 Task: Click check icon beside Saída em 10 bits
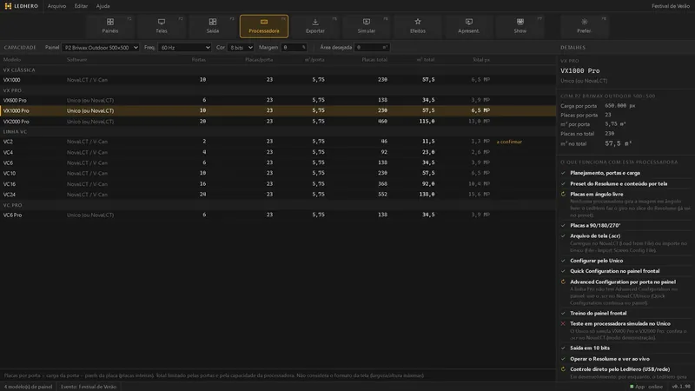coord(563,348)
